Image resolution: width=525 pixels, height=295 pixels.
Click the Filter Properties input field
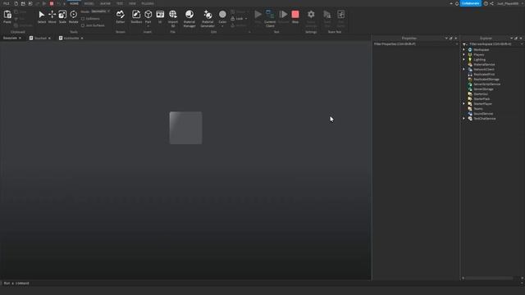[x=415, y=44]
